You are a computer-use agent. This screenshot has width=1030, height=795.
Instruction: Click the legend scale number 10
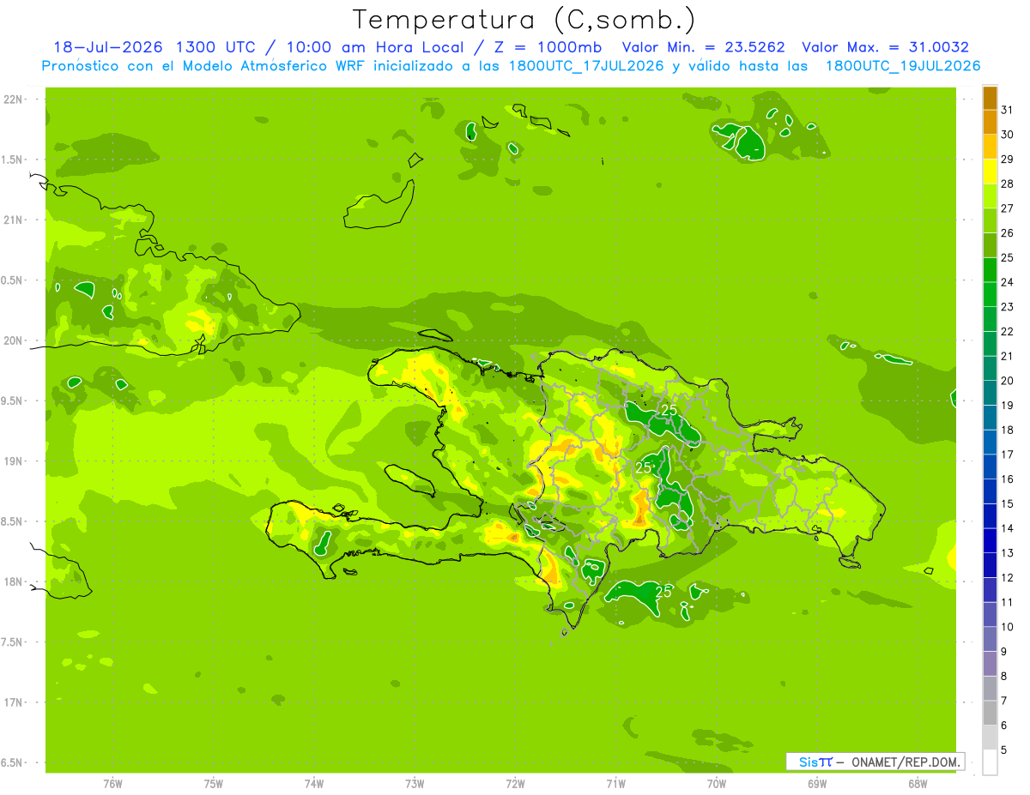[1008, 627]
